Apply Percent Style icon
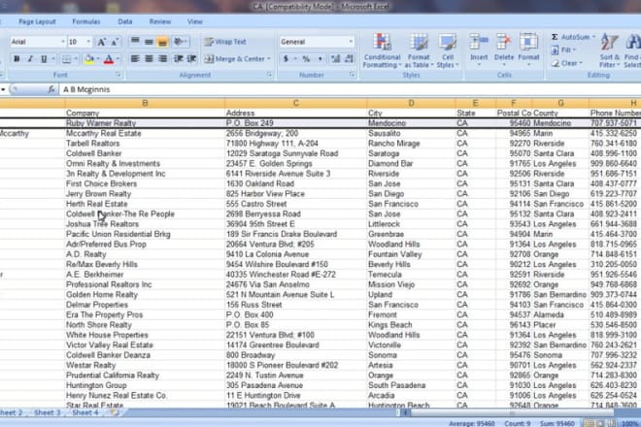This screenshot has height=427, width=641. pyautogui.click(x=306, y=59)
